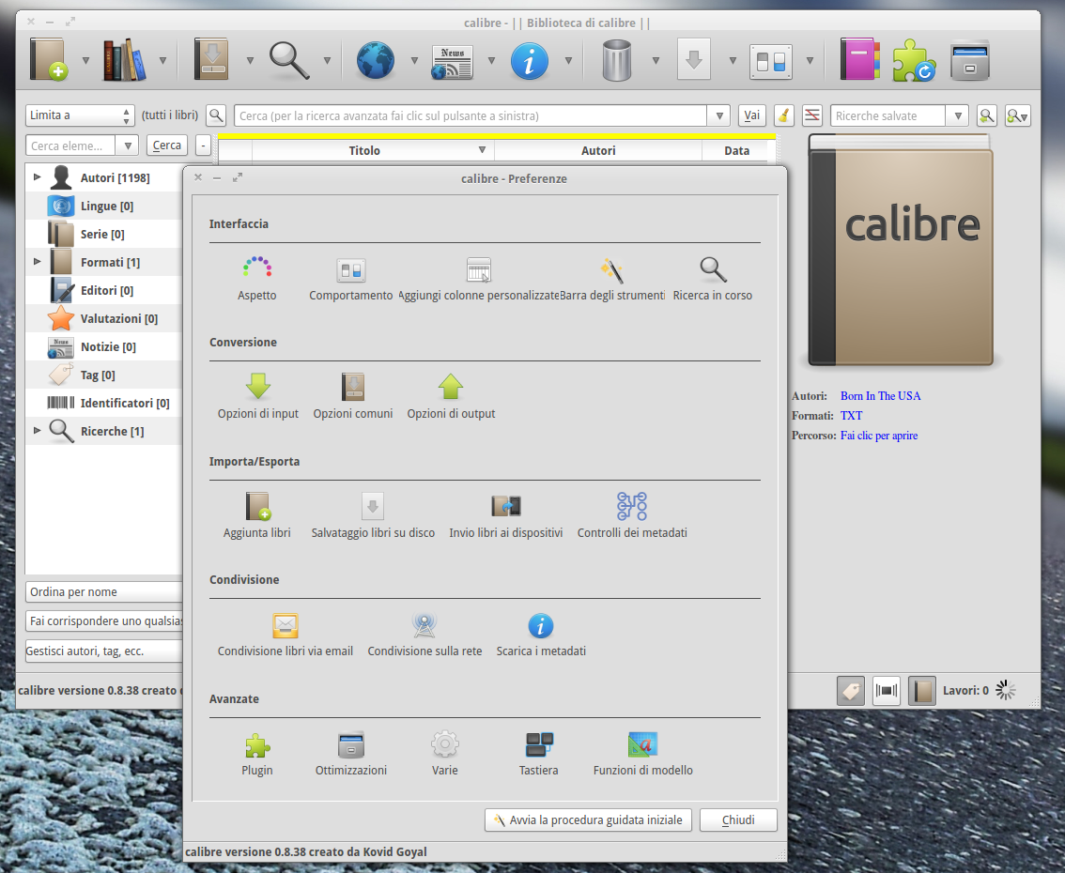Click the pink book toolbar icon
The height and width of the screenshot is (873, 1065).
point(859,60)
